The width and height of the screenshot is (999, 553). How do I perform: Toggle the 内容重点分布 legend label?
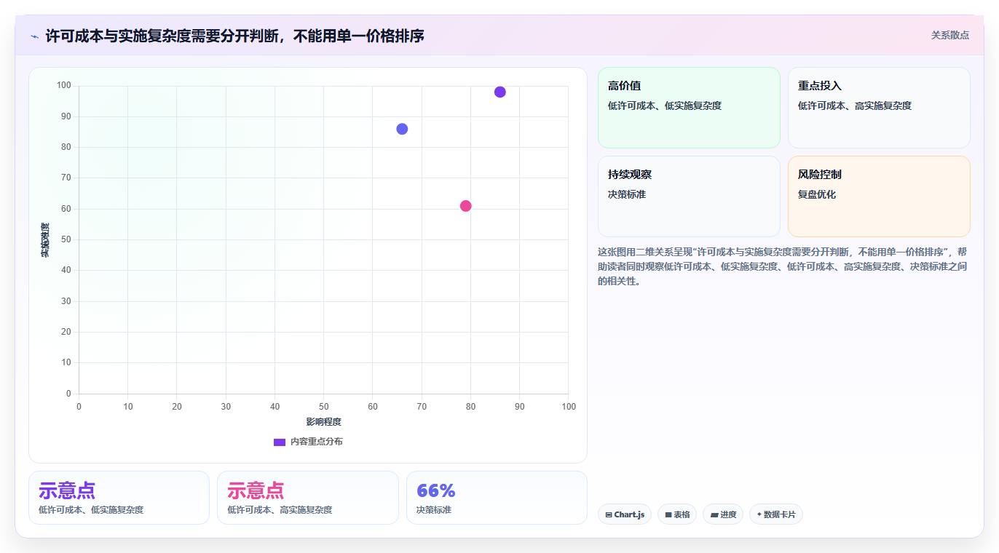[316, 442]
